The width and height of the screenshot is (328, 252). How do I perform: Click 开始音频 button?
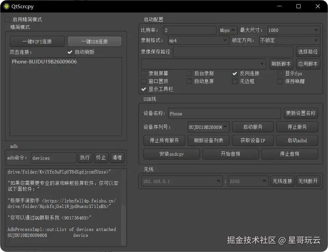pyautogui.click(x=231, y=154)
